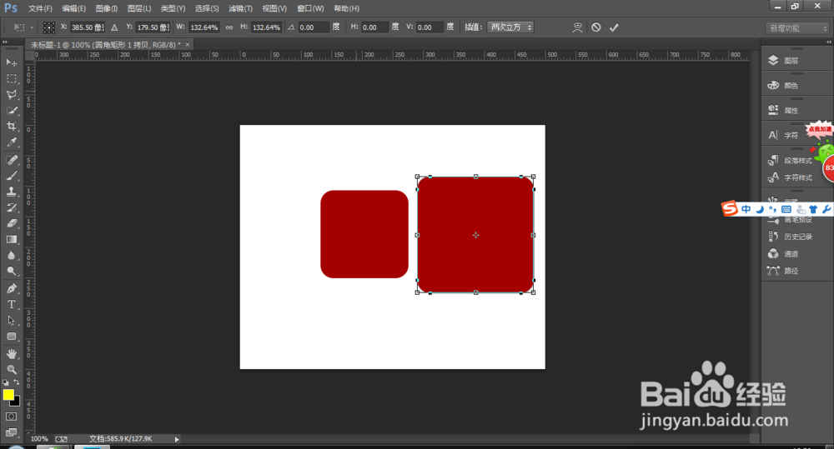
Task: Select the Path Selection tool
Action: (x=11, y=321)
